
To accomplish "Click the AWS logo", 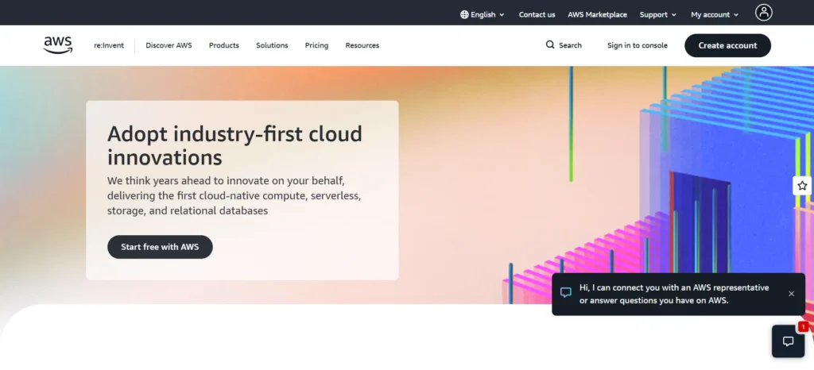I will [57, 45].
